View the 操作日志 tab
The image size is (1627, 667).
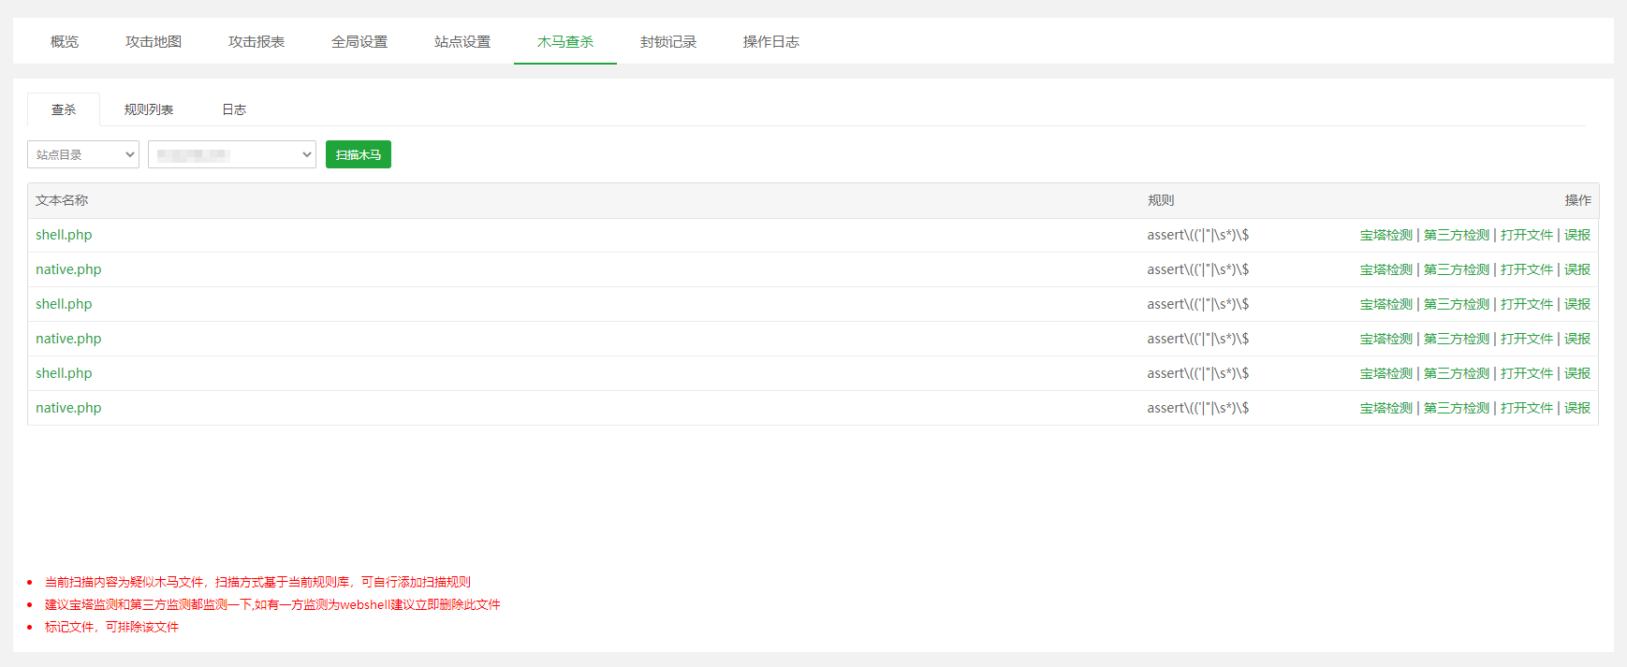(771, 42)
